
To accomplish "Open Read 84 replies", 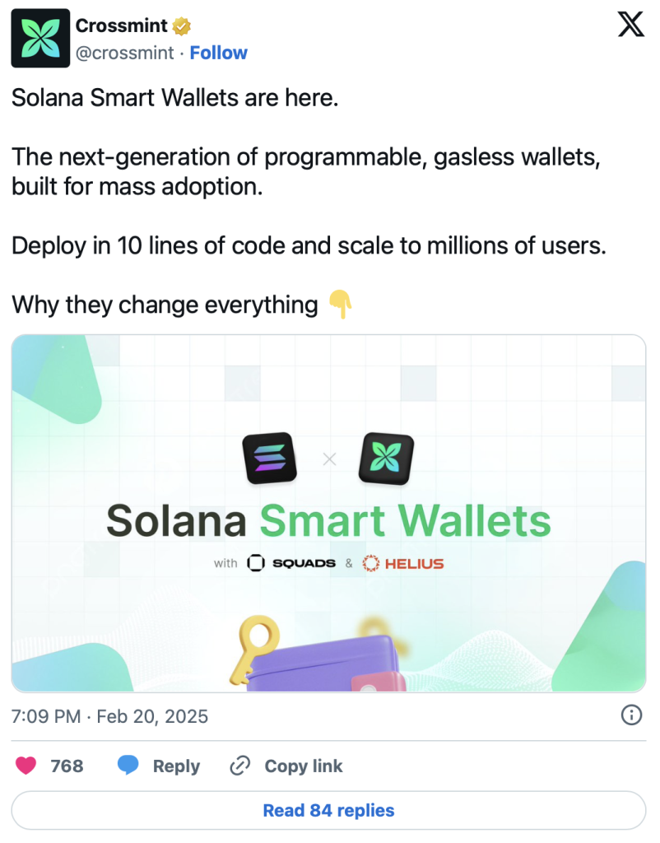I will click(x=328, y=810).
